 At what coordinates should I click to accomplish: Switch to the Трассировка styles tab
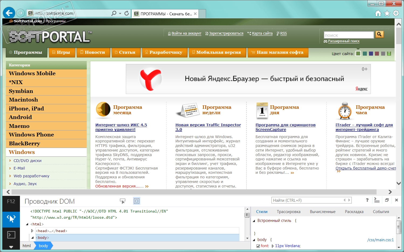[x=288, y=212]
